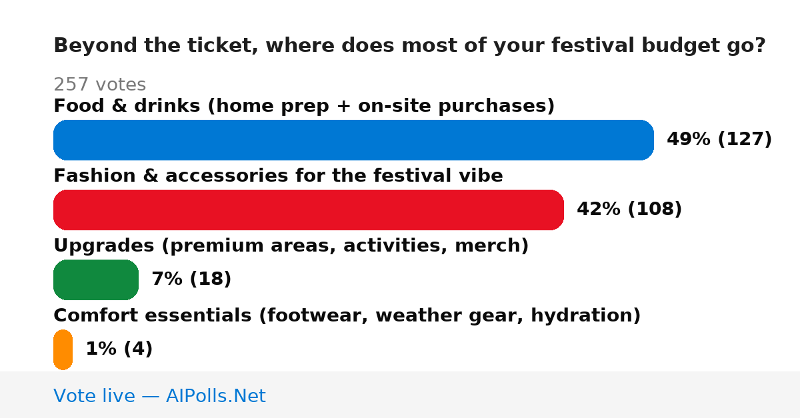This screenshot has width=800, height=418.
Task: Select the Food & drinks option label
Action: [x=304, y=106]
